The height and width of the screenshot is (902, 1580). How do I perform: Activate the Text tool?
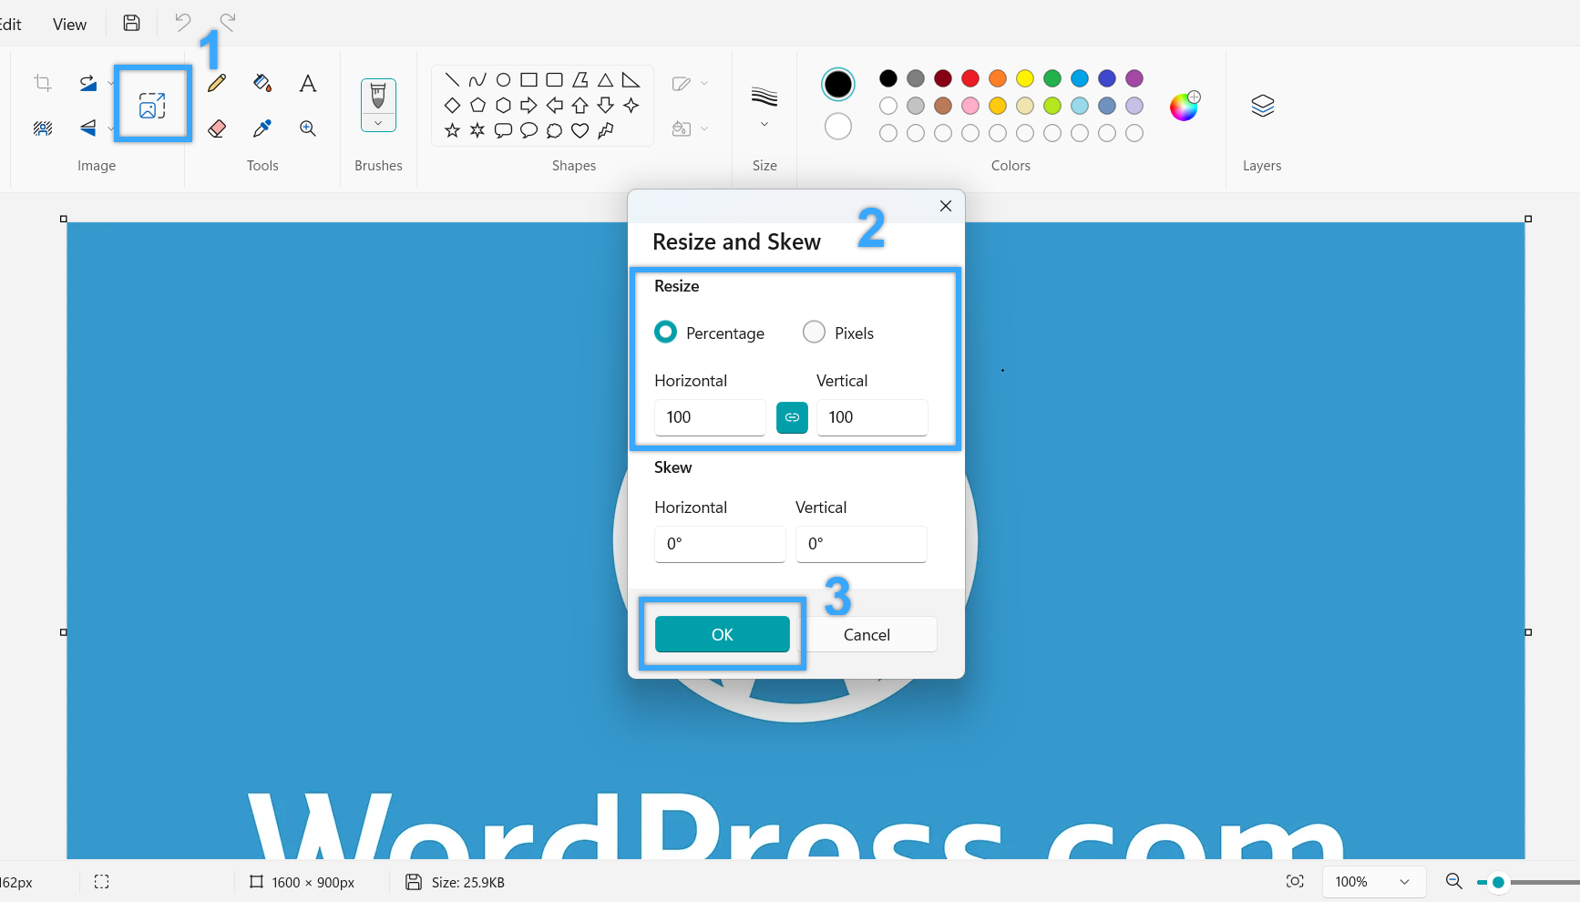point(308,84)
